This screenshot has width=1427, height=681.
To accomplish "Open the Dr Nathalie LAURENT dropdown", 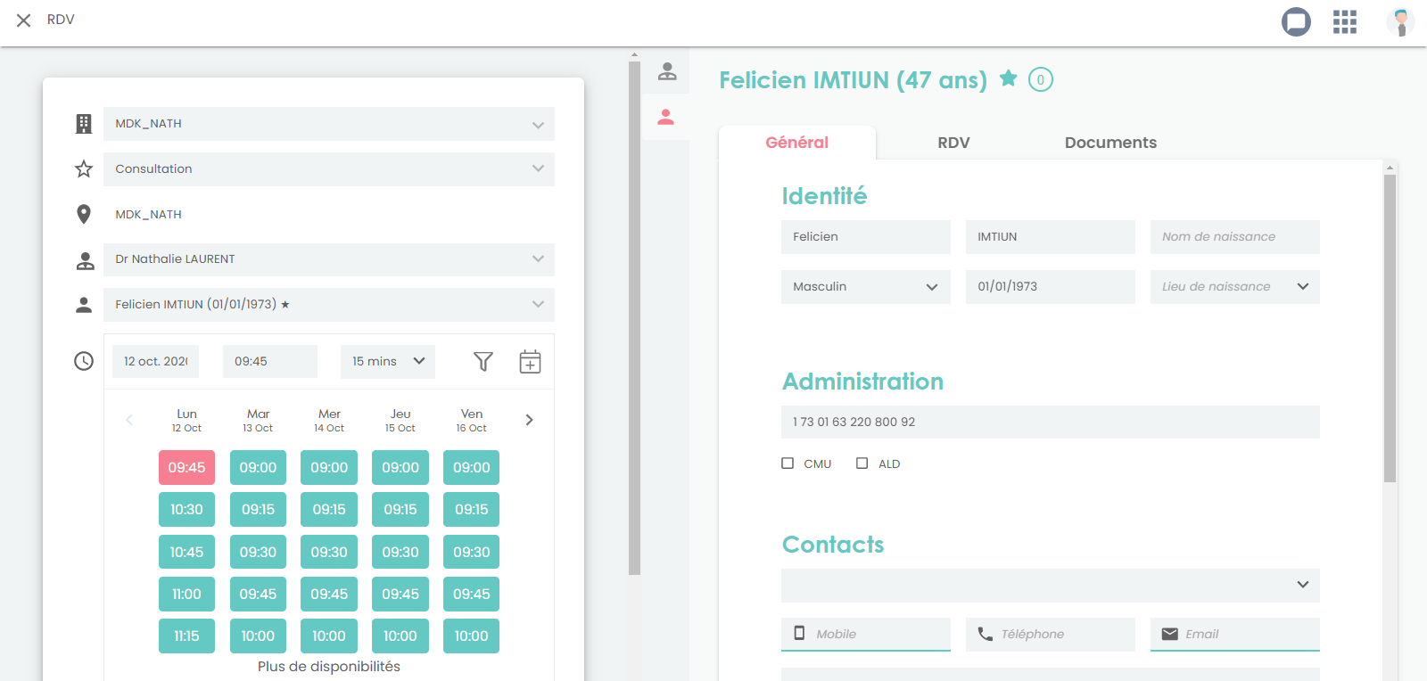I will (x=328, y=259).
